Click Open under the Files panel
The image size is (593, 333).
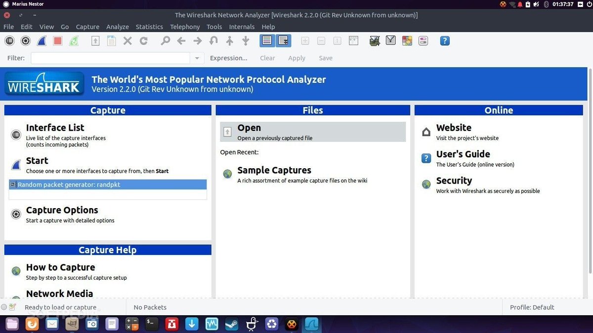point(313,132)
